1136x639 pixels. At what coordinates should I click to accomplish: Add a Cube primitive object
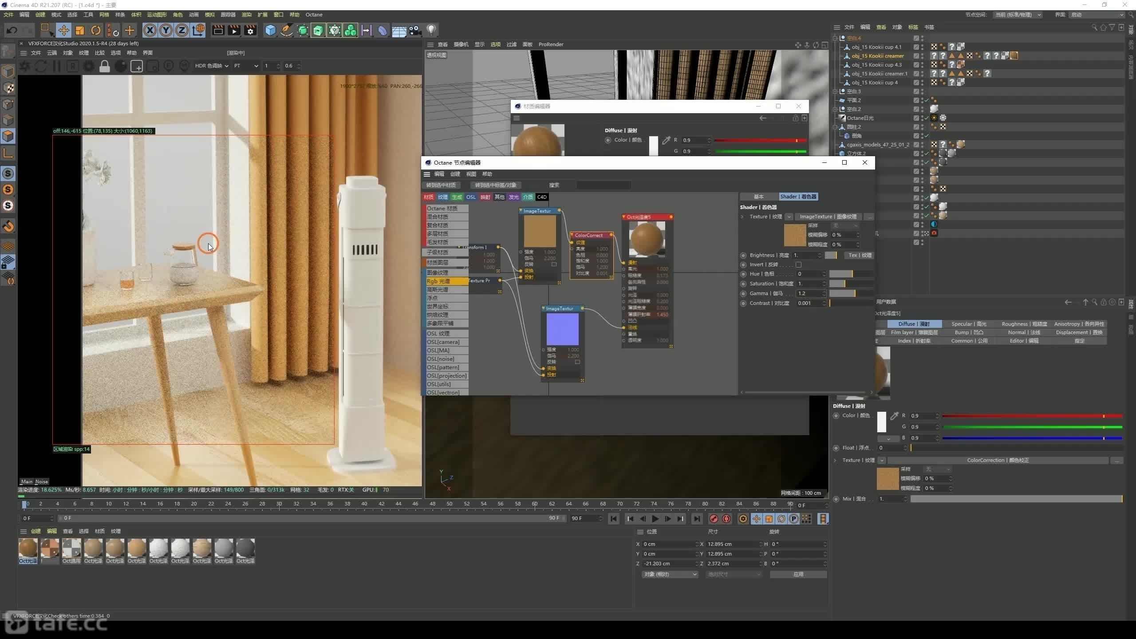click(x=270, y=30)
